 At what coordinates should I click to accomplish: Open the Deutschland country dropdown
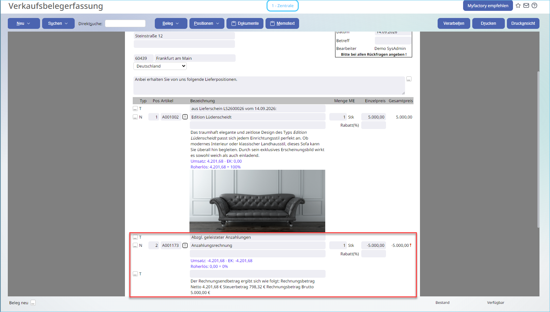[160, 66]
